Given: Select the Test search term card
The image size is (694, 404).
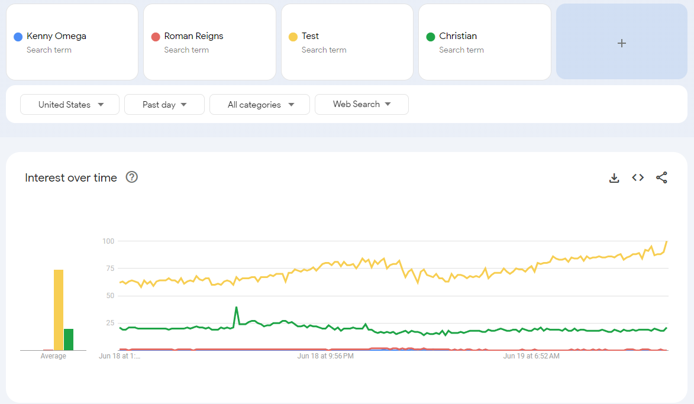Looking at the screenshot, I should (x=347, y=42).
